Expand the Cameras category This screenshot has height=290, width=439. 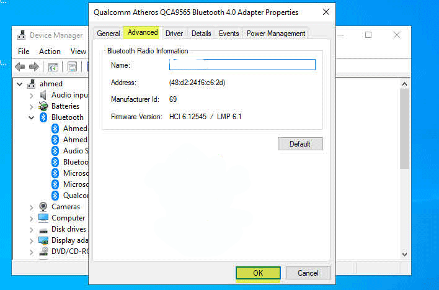[x=32, y=207]
